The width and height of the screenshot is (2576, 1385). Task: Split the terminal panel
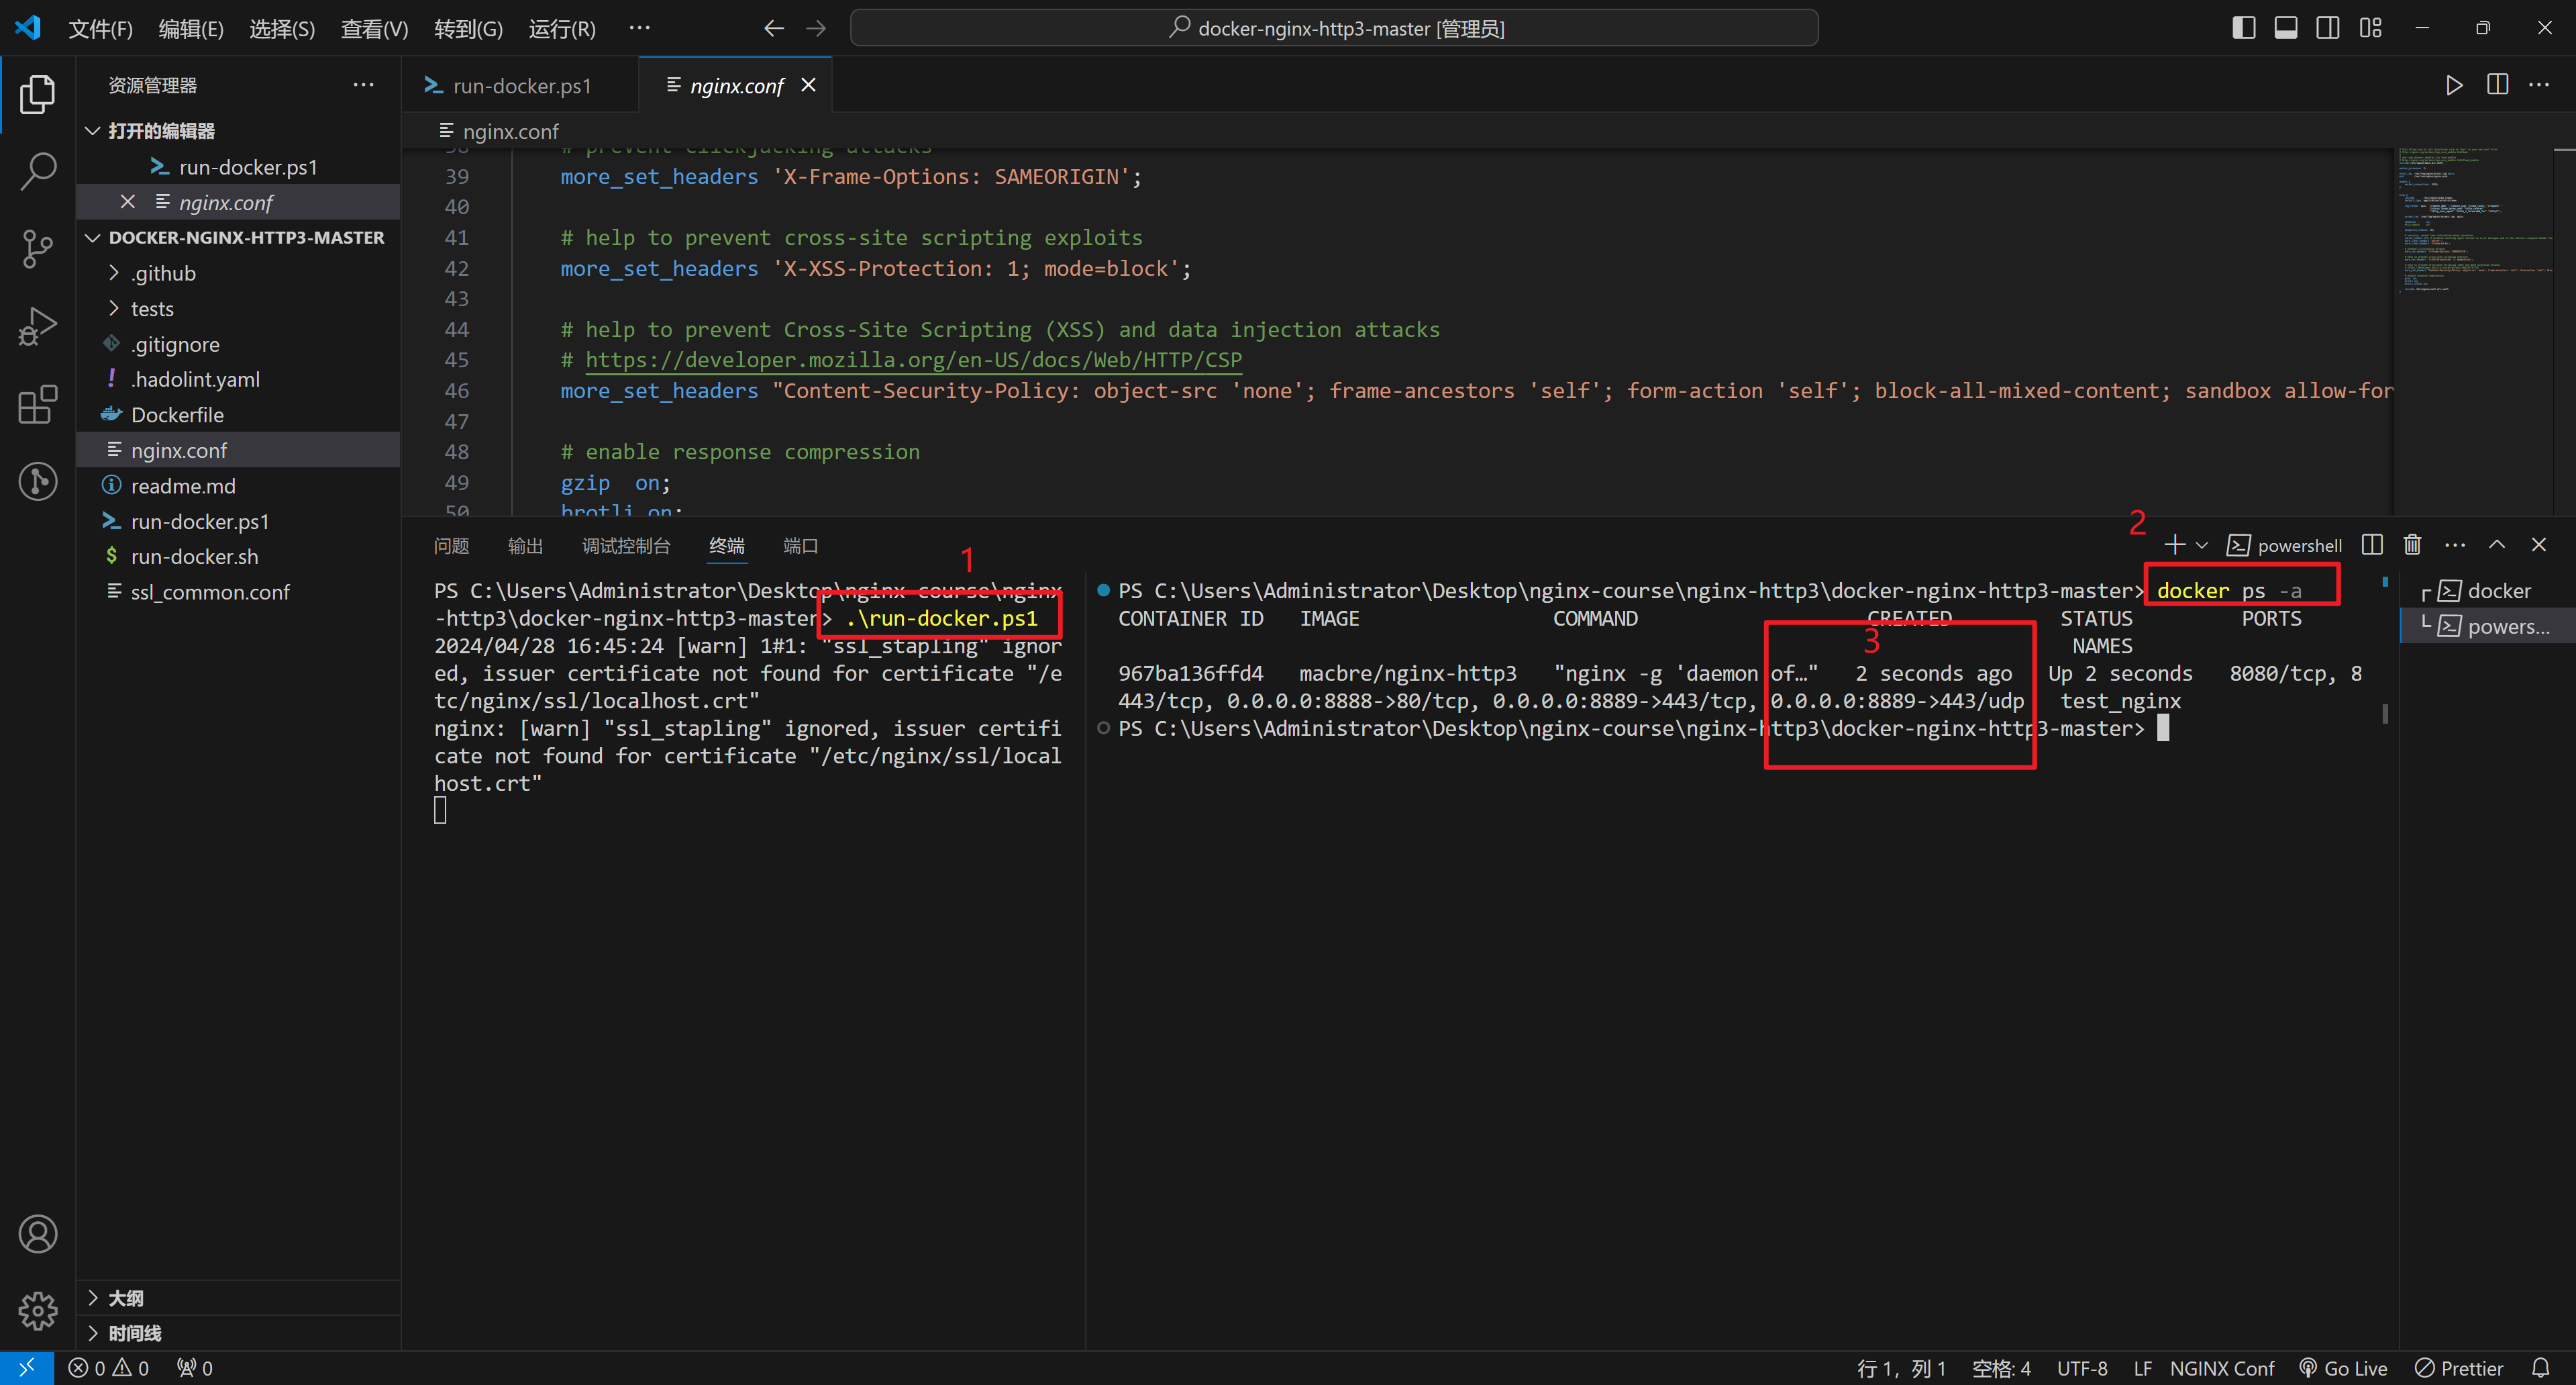[x=2371, y=544]
